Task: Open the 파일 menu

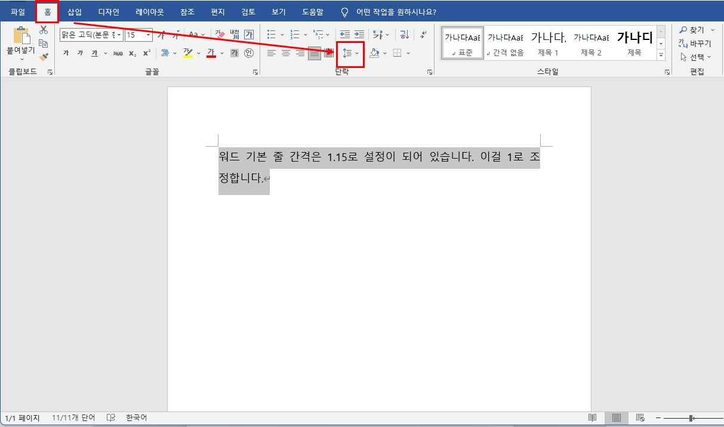Action: pos(17,11)
